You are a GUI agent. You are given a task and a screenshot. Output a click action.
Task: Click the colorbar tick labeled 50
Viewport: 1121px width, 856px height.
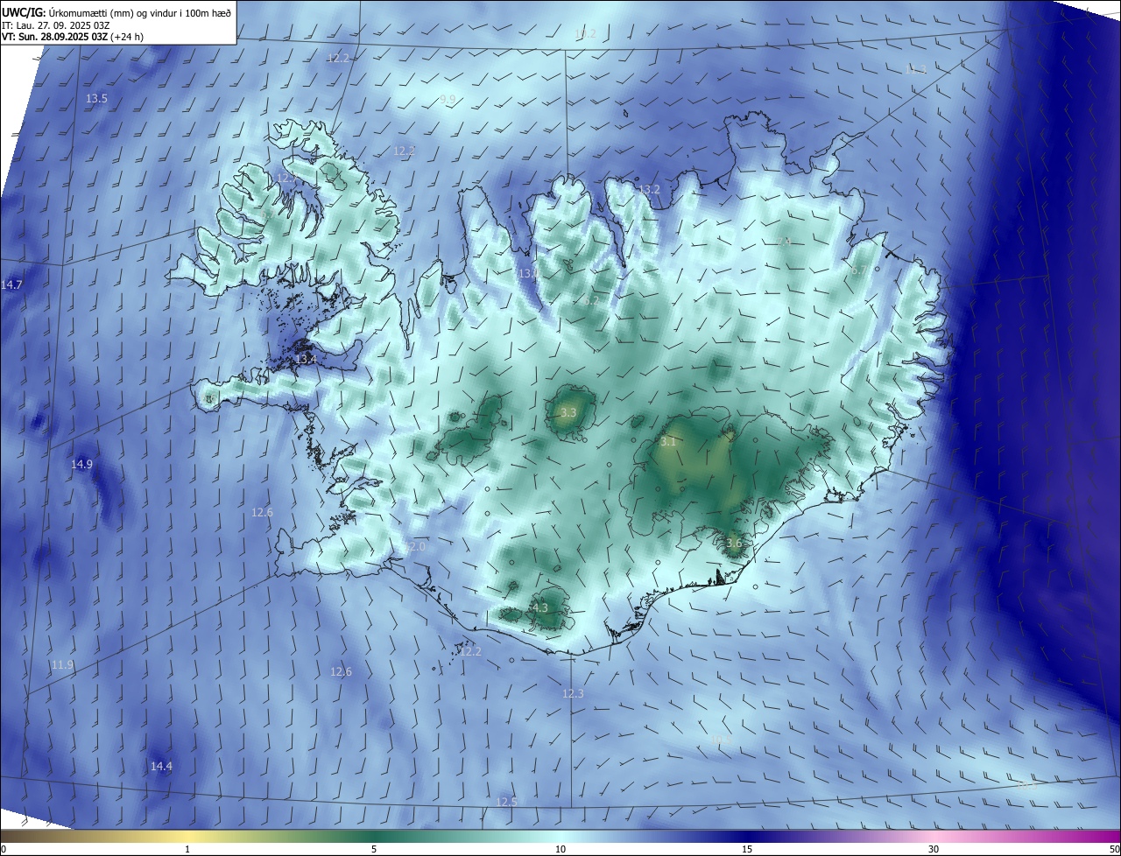pos(1114,849)
